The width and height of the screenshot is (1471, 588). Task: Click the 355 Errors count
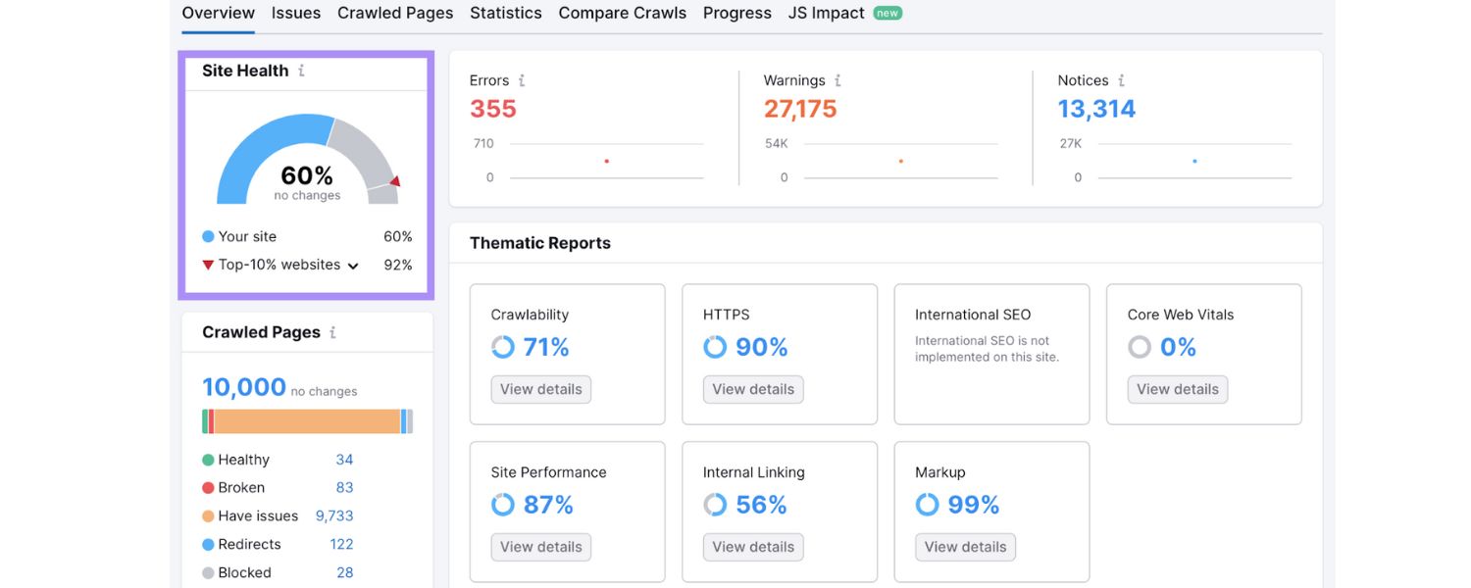coord(492,109)
